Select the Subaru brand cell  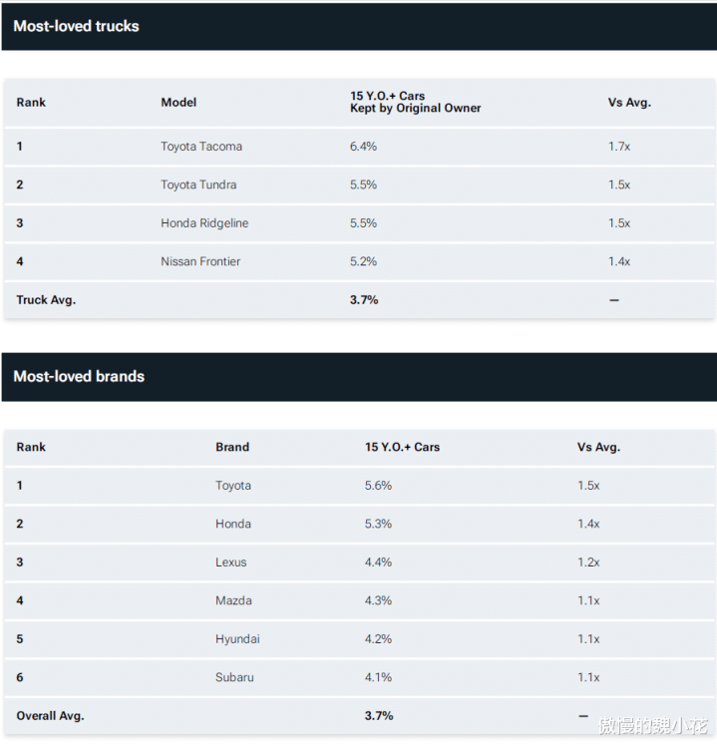point(234,677)
